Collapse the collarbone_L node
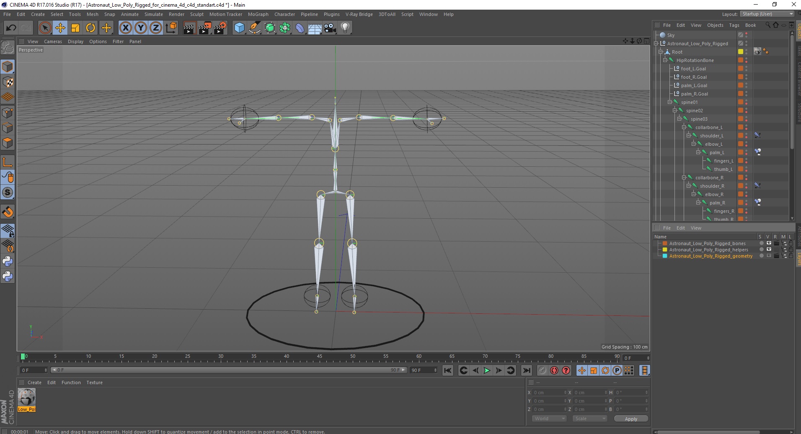801x434 pixels. [x=684, y=127]
